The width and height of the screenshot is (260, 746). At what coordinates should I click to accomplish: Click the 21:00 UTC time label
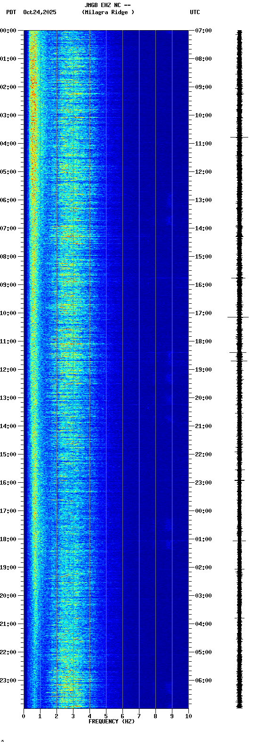click(203, 426)
